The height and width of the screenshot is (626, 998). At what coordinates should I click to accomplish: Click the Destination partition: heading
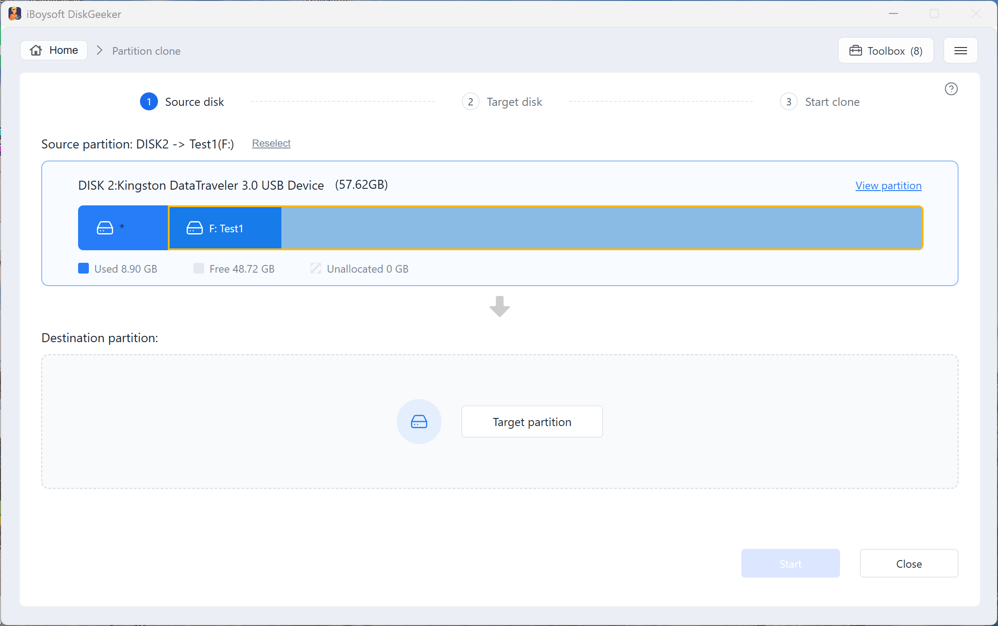pos(100,338)
